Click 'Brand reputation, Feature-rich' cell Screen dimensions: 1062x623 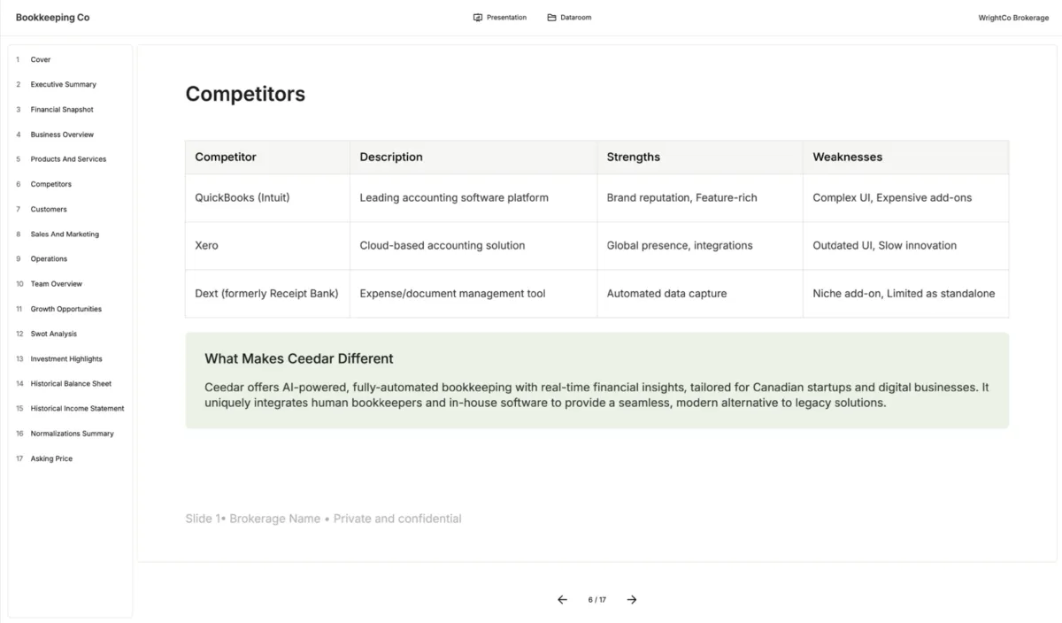click(x=700, y=197)
